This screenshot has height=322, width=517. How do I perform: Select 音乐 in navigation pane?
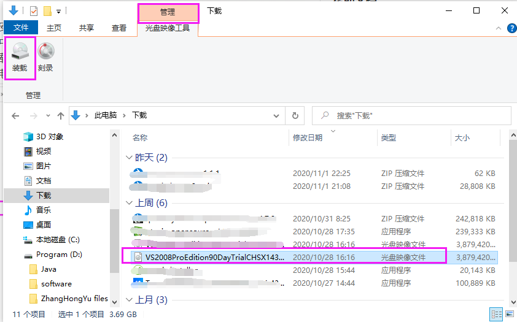click(x=44, y=210)
